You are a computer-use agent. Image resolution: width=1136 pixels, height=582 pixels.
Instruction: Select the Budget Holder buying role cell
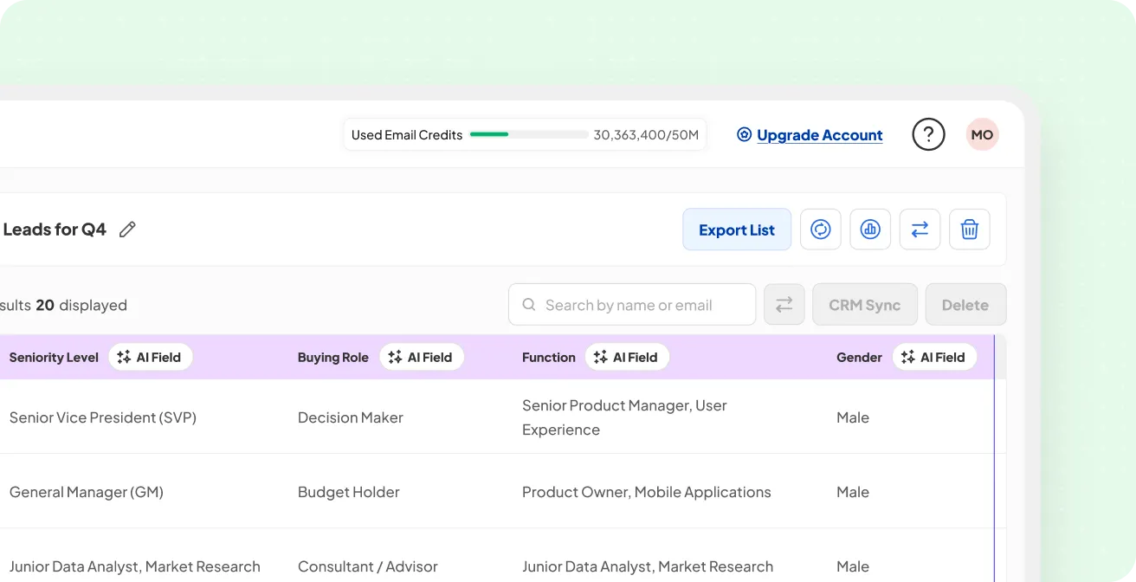point(348,492)
